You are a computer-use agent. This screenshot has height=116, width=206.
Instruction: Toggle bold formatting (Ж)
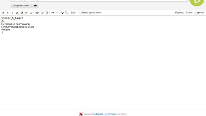[3, 13]
